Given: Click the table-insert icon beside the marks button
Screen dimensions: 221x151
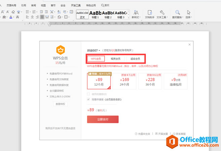Looking at the screenshot, I should 71,12.
